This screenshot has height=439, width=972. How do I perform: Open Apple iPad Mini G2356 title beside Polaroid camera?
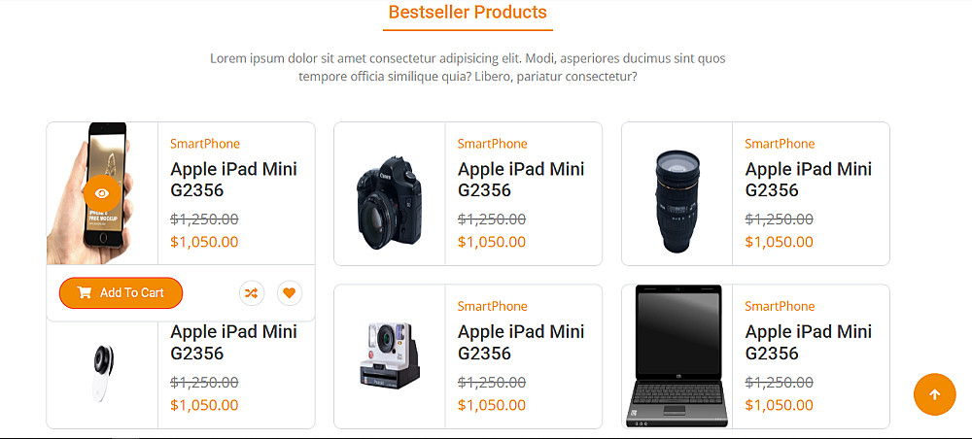pyautogui.click(x=521, y=343)
